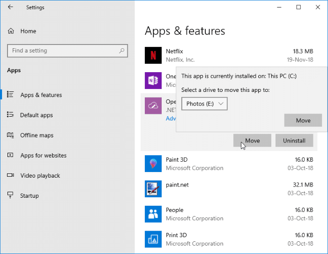The height and width of the screenshot is (254, 328).
Task: Click the 18.3 MB size value
Action: [x=303, y=51]
